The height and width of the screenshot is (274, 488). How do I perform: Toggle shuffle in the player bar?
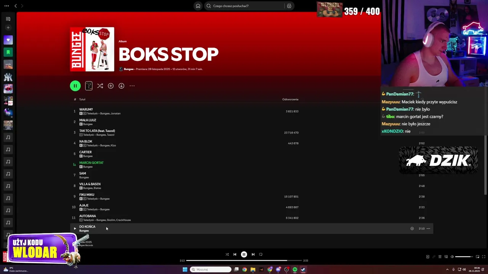click(x=227, y=254)
